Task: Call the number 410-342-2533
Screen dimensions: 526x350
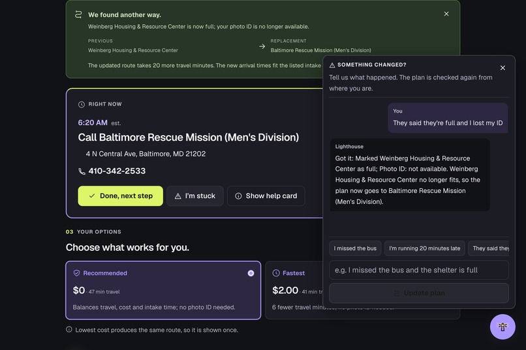Action: coord(117,171)
